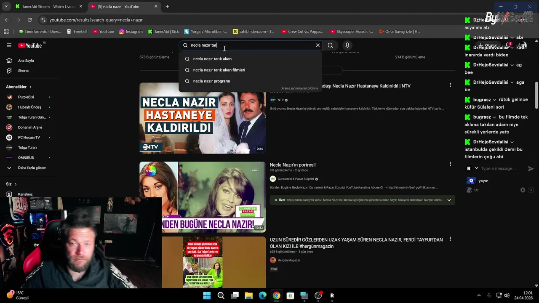Clear the search box with the X
539x303 pixels.
[x=318, y=45]
